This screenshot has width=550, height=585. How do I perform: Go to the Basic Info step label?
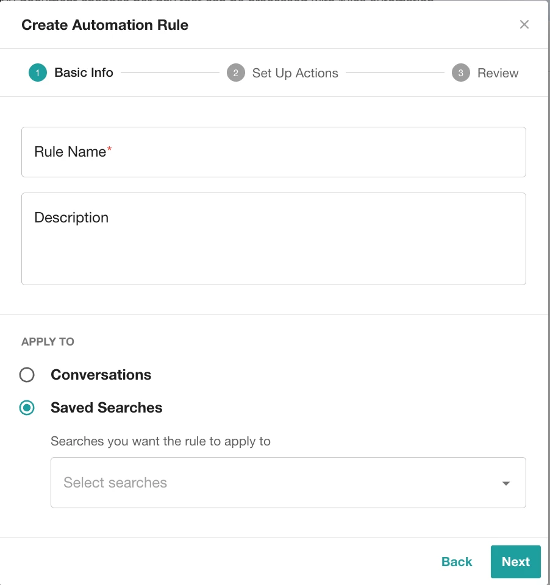point(84,73)
